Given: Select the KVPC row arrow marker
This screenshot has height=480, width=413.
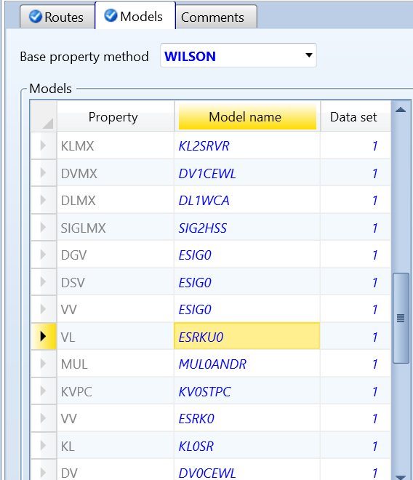Looking at the screenshot, I should click(x=44, y=391).
